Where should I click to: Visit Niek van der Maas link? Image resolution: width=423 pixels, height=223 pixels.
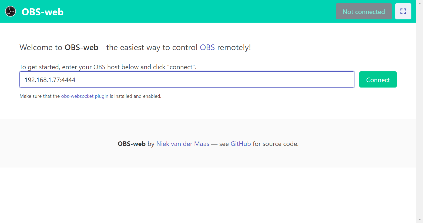tap(183, 144)
